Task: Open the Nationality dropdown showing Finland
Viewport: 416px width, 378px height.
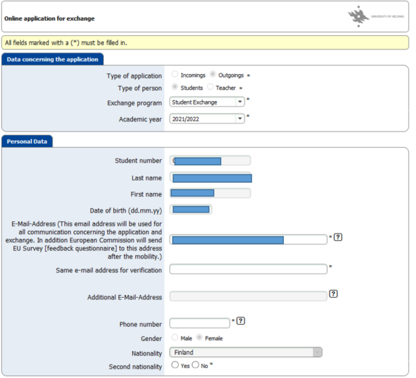Action: 317,352
